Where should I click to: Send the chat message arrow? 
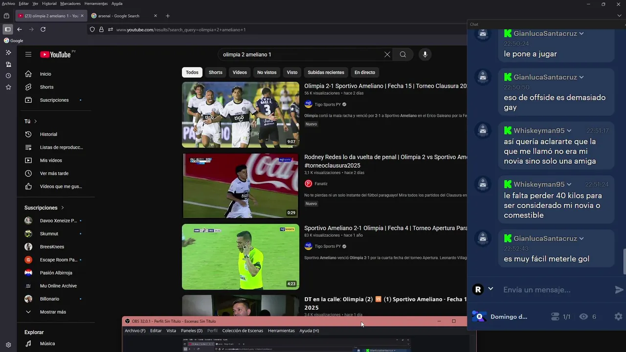pyautogui.click(x=619, y=290)
